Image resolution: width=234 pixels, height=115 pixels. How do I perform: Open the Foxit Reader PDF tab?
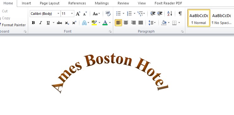(168, 3)
